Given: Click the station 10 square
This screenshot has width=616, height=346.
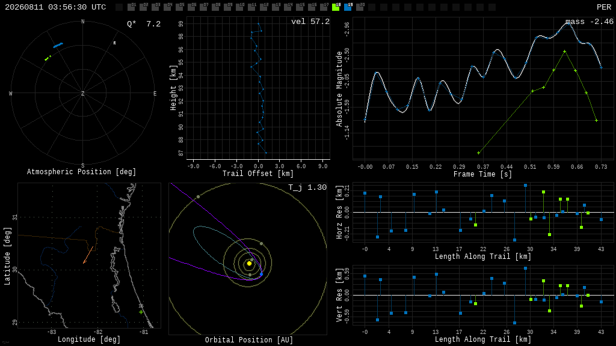Looking at the screenshot, I should [239, 7].
